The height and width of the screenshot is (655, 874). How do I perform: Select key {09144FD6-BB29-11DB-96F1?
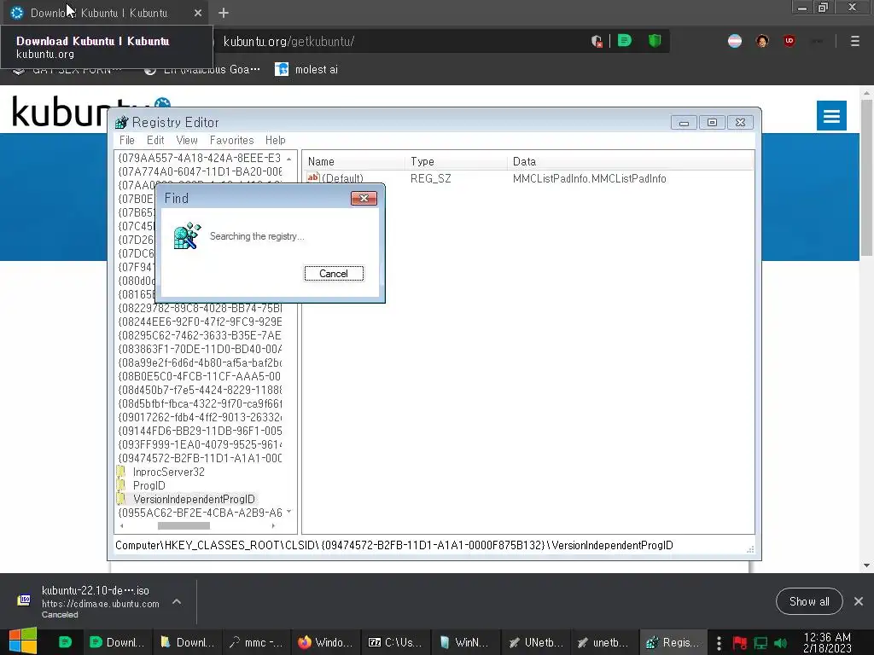[x=200, y=431]
